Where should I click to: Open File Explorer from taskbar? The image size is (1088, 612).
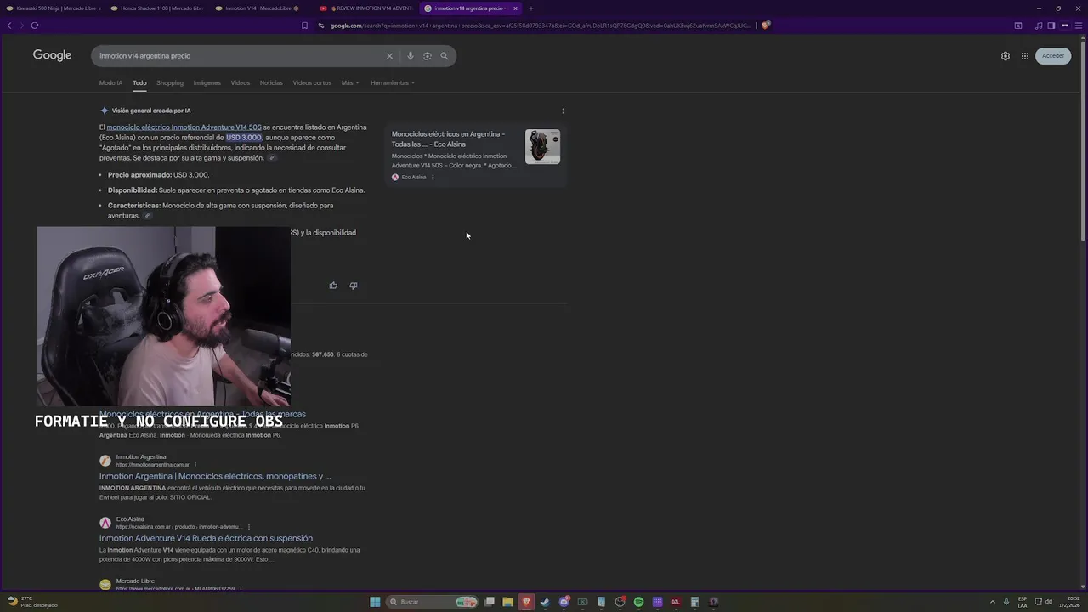click(x=507, y=602)
